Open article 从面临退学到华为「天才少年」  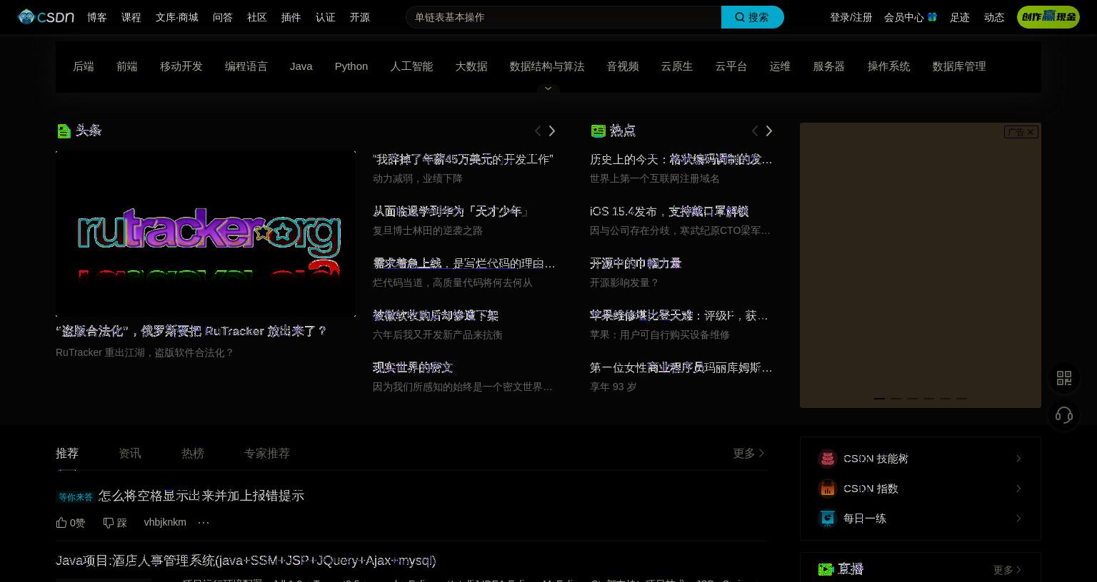coord(451,211)
